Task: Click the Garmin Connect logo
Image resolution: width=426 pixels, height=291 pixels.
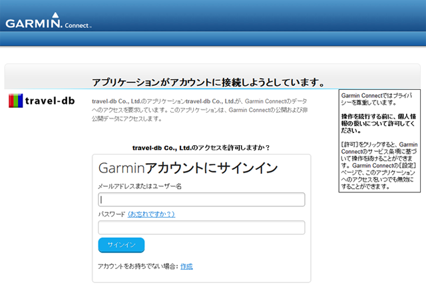Action: click(x=49, y=21)
